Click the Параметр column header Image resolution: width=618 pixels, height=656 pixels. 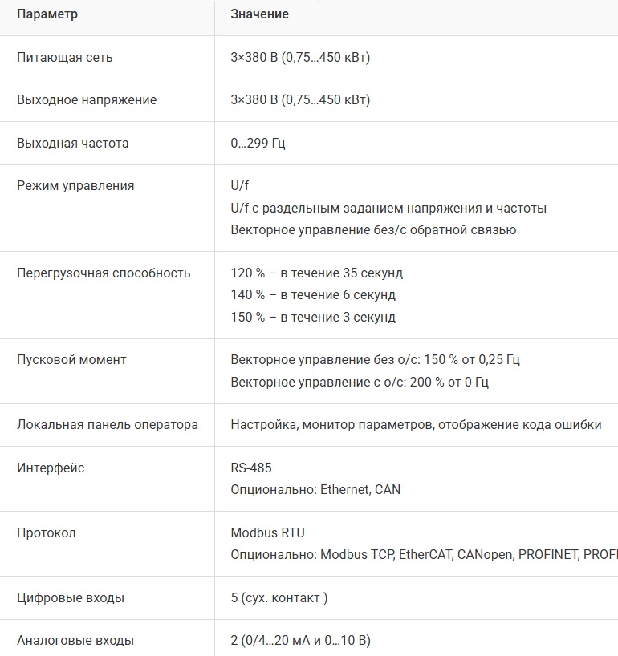point(47,14)
